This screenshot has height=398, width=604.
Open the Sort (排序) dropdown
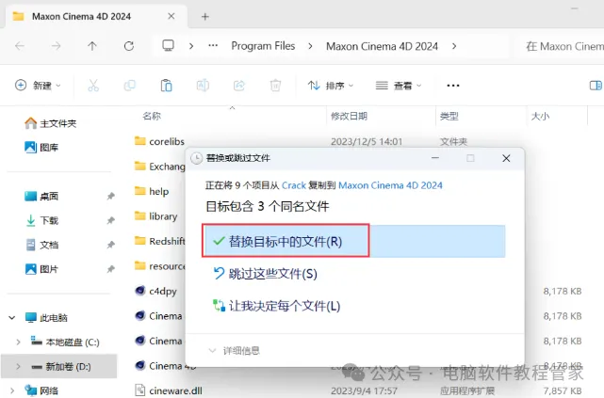point(331,85)
